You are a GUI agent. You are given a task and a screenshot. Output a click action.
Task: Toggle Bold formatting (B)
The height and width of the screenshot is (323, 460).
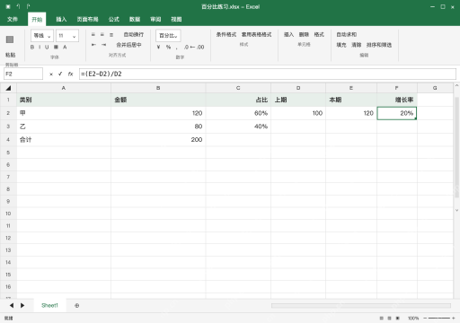[x=32, y=47]
